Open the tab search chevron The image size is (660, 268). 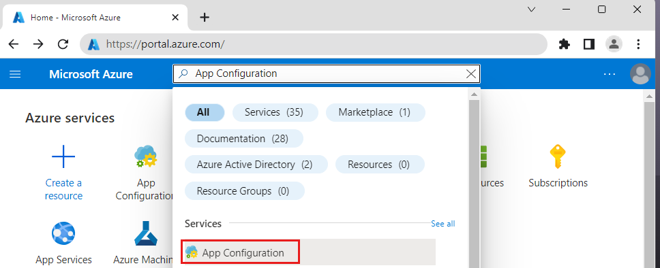532,10
